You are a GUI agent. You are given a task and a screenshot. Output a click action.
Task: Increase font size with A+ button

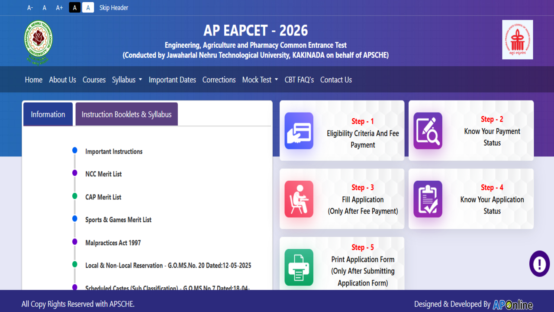tap(59, 7)
